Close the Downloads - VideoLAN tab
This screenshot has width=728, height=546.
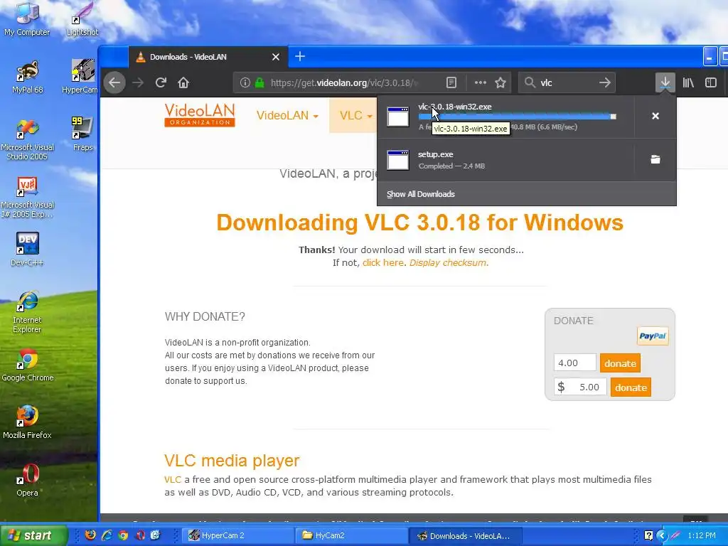[276, 57]
